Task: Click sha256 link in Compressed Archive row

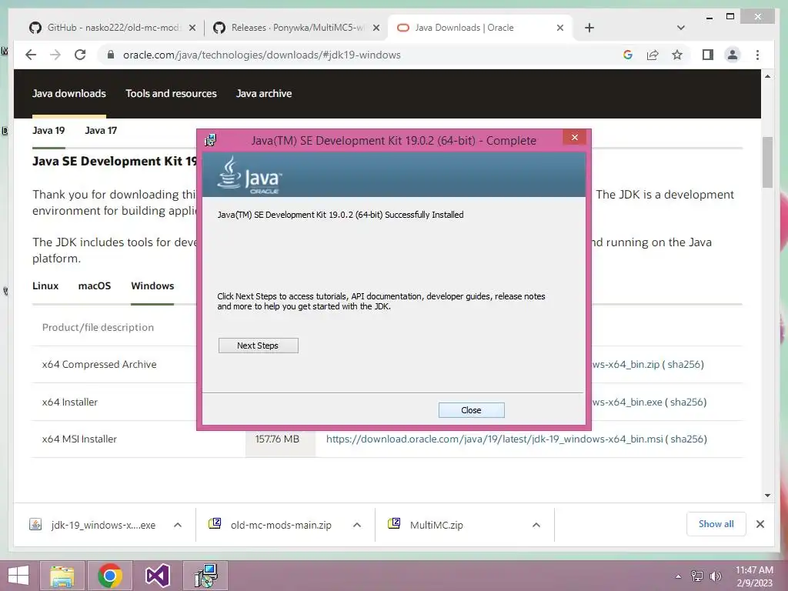Action: [x=683, y=364]
